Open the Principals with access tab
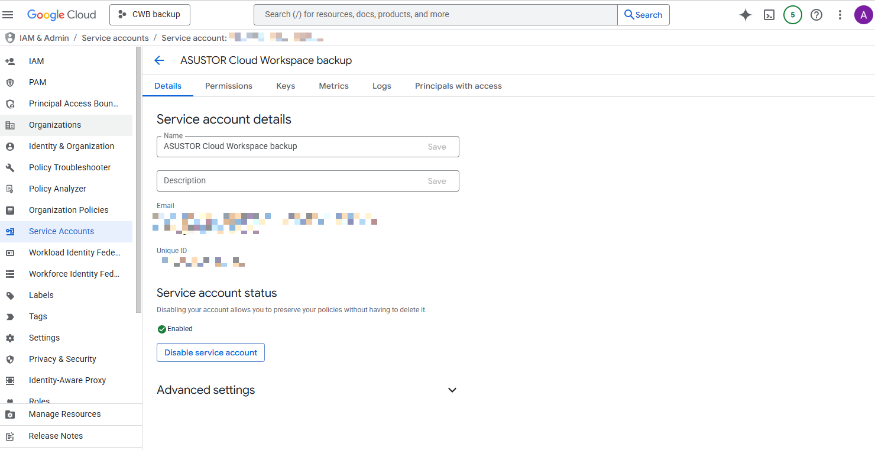 pyautogui.click(x=458, y=86)
